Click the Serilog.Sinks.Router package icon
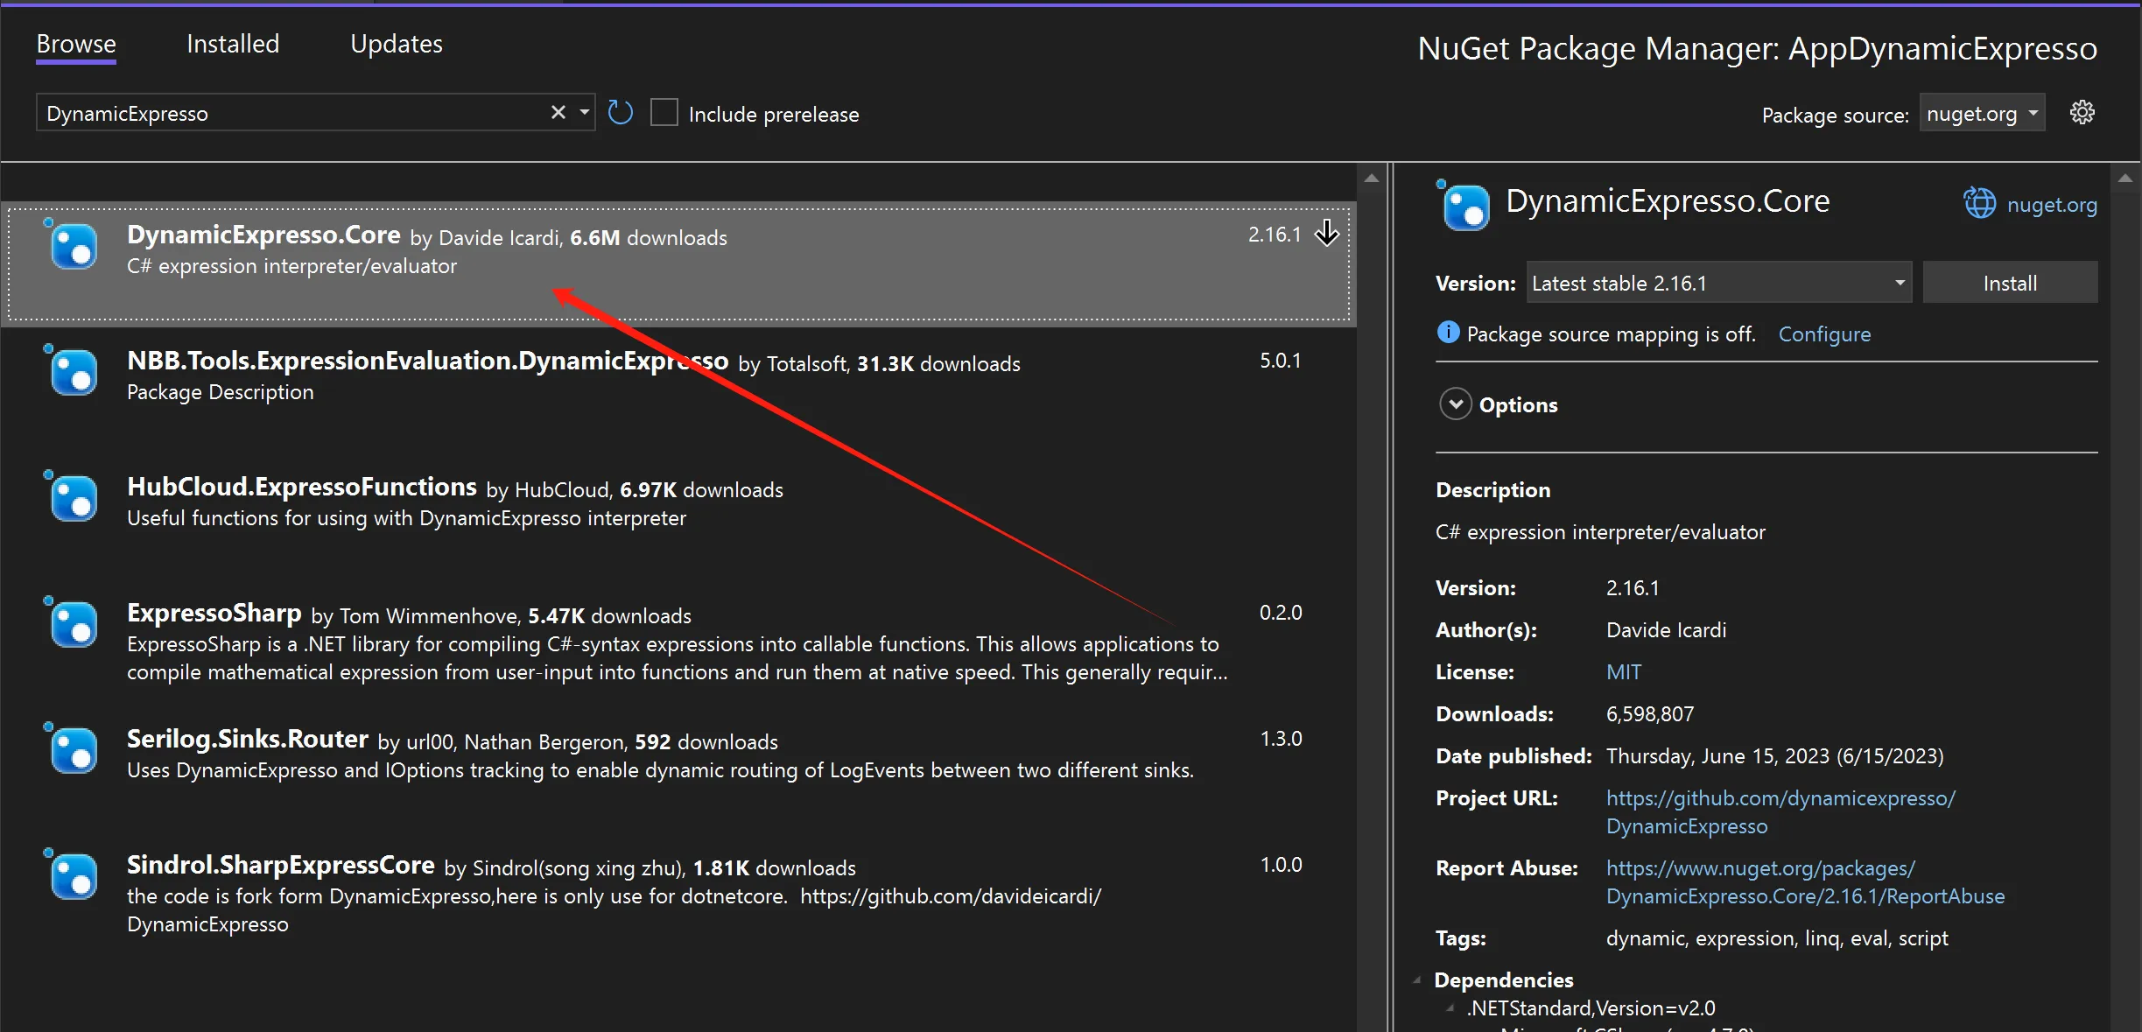 coord(72,749)
